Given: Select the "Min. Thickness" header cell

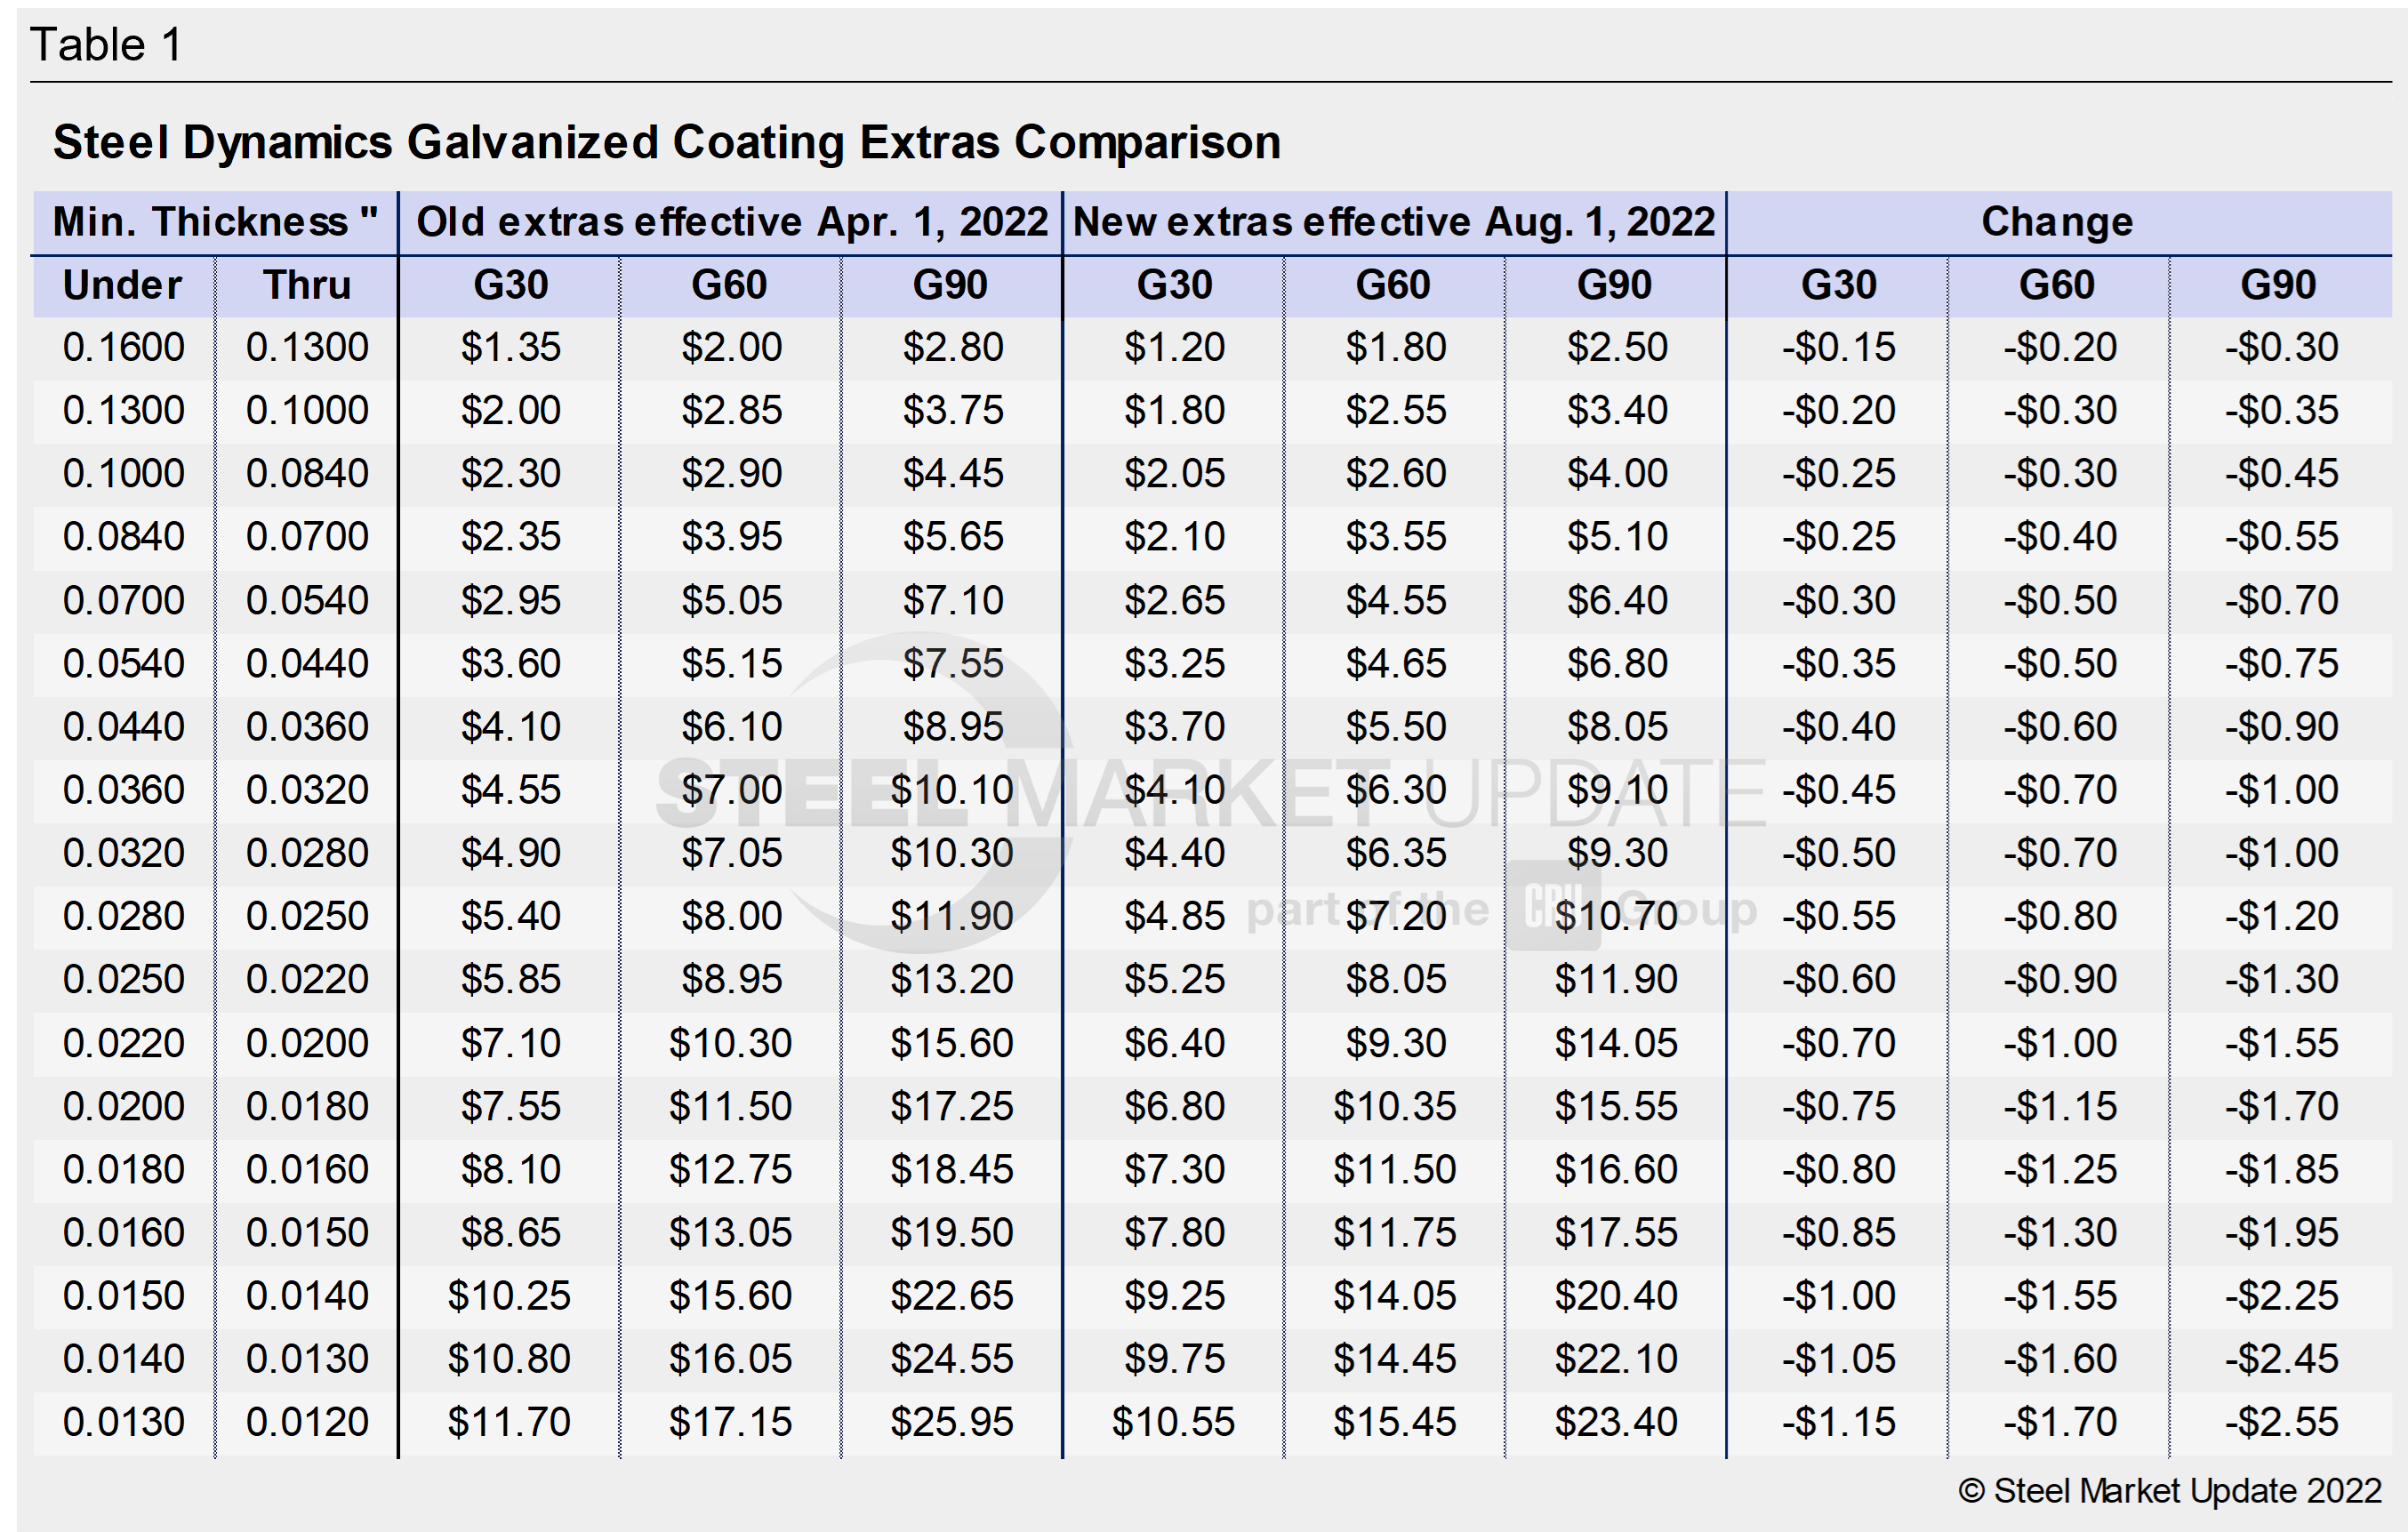Looking at the screenshot, I should tap(215, 222).
